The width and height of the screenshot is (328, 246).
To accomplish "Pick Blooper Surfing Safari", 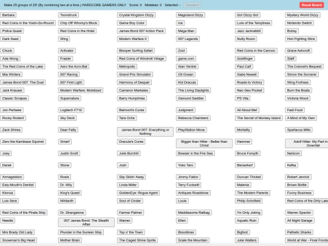I will [136, 50].
